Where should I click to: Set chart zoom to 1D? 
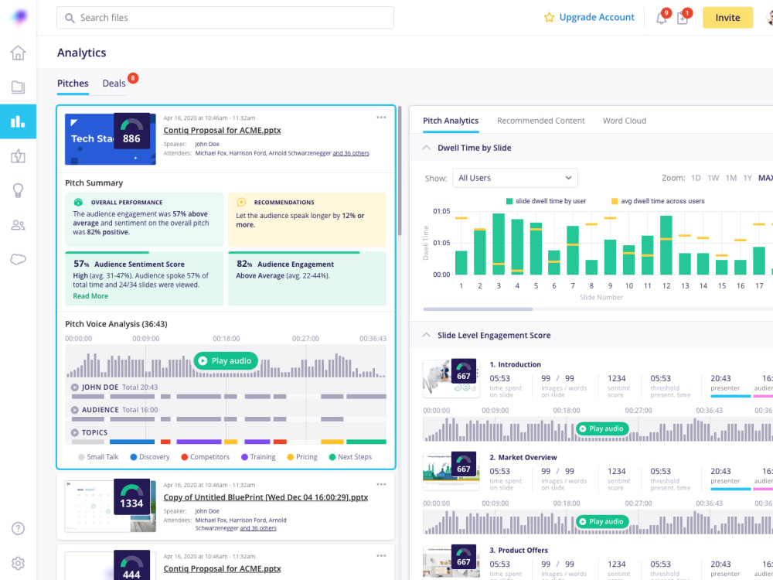coord(696,178)
